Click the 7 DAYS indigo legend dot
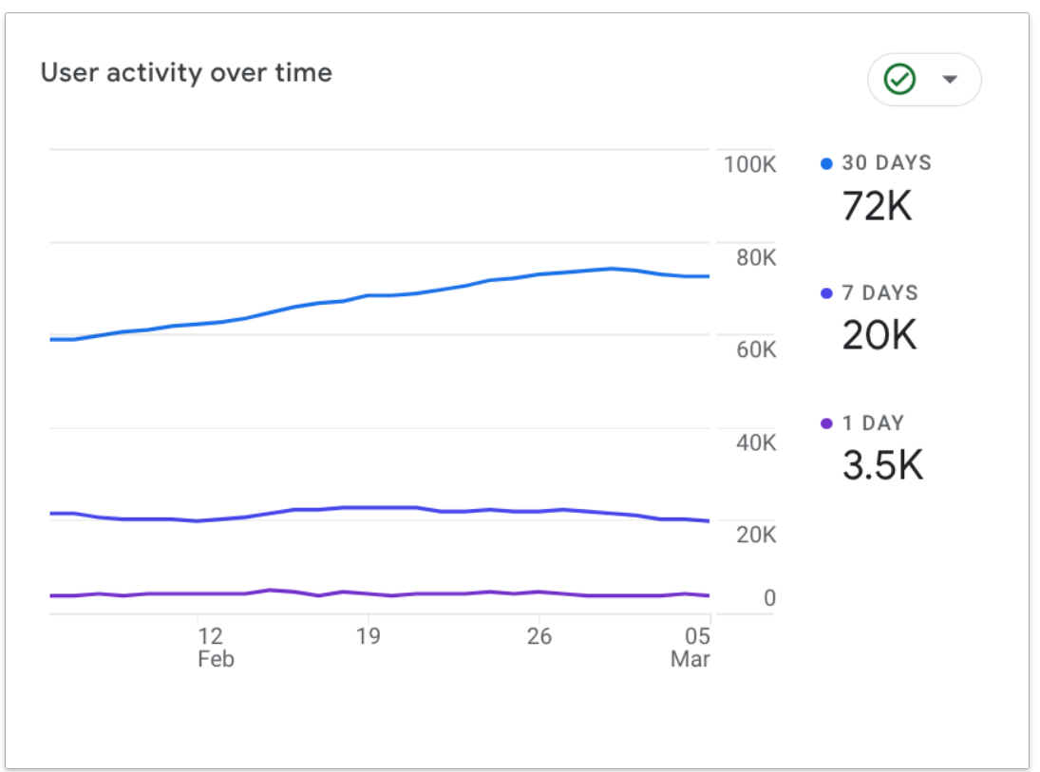Viewport: 1040px width, 772px height. click(826, 293)
